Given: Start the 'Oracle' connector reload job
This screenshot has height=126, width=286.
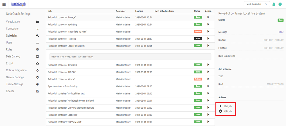Looking at the screenshot, I should pyautogui.click(x=208, y=79).
